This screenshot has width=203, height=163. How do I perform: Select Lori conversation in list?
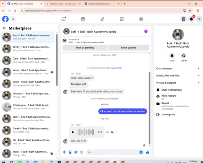[28, 37]
